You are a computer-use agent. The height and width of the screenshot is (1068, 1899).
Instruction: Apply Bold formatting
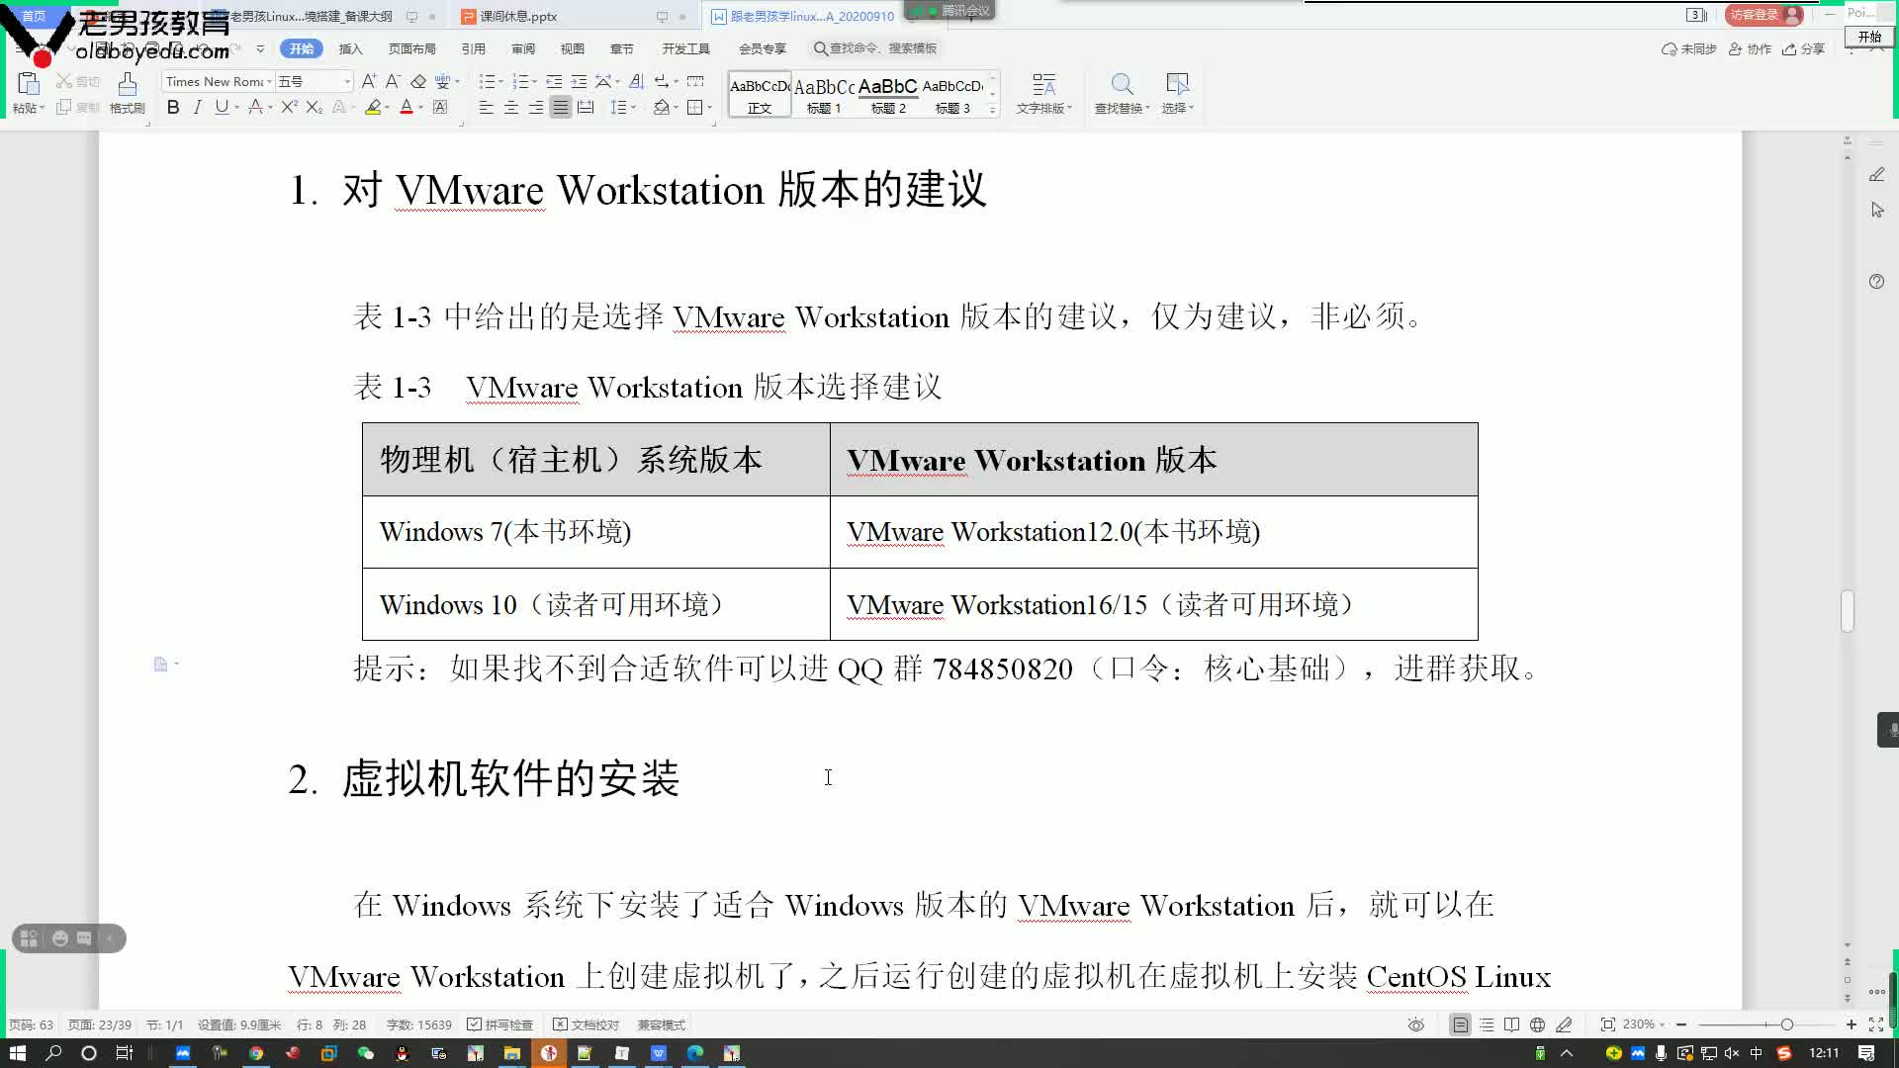[x=173, y=107]
